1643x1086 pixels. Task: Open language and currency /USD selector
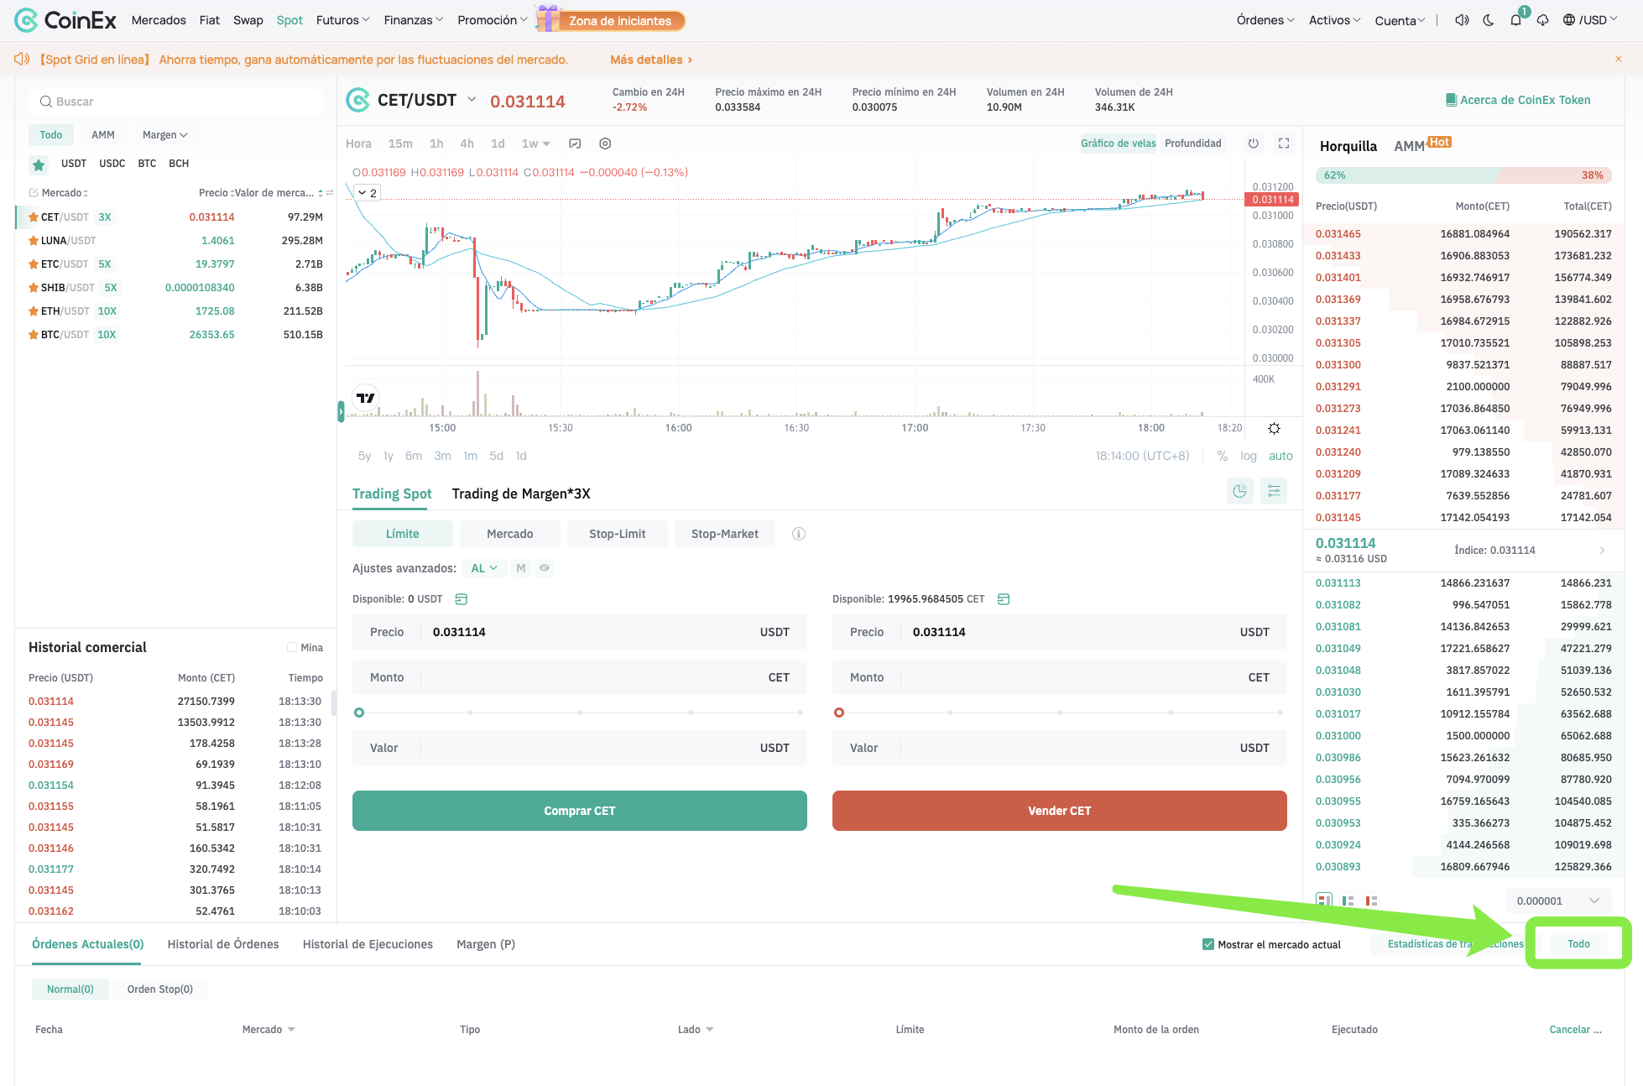(x=1590, y=20)
